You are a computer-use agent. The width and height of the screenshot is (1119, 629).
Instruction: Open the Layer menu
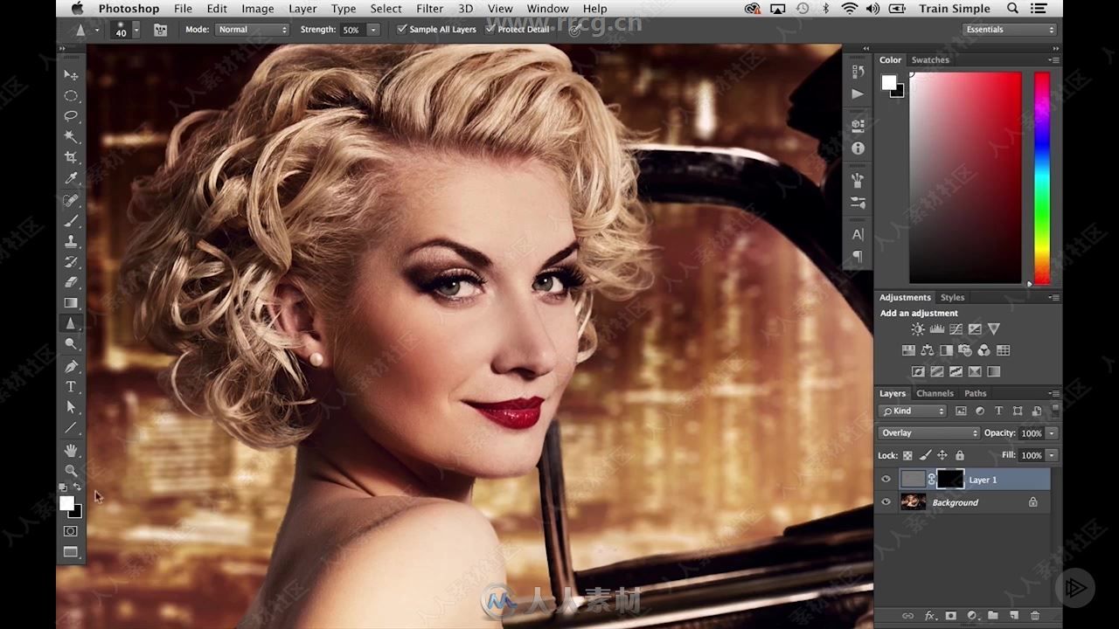point(302,9)
